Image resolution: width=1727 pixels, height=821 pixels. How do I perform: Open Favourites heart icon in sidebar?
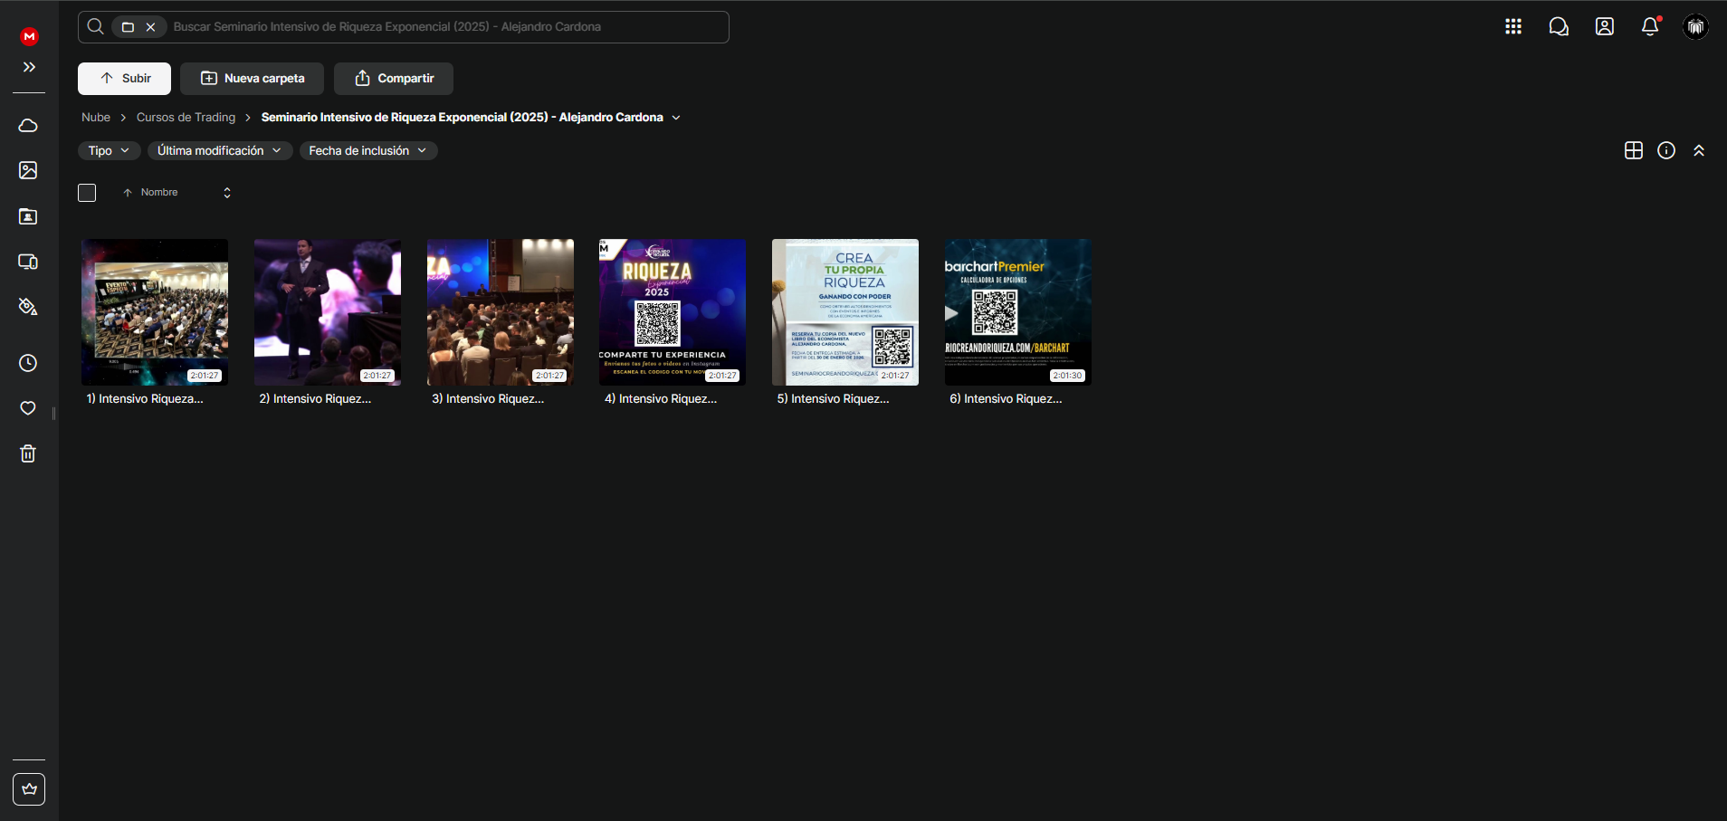(x=28, y=408)
